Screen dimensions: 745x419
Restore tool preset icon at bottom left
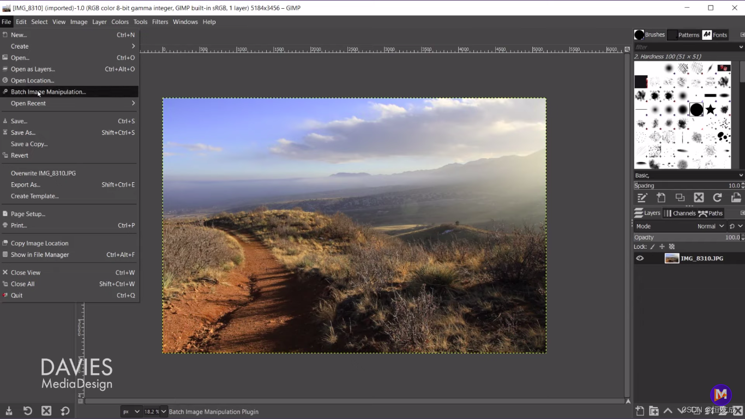[x=27, y=411]
